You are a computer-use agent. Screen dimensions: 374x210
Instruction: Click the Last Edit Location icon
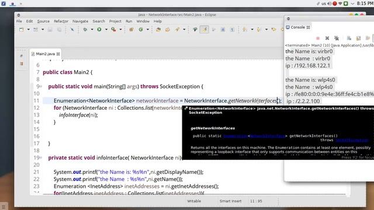(274, 30)
